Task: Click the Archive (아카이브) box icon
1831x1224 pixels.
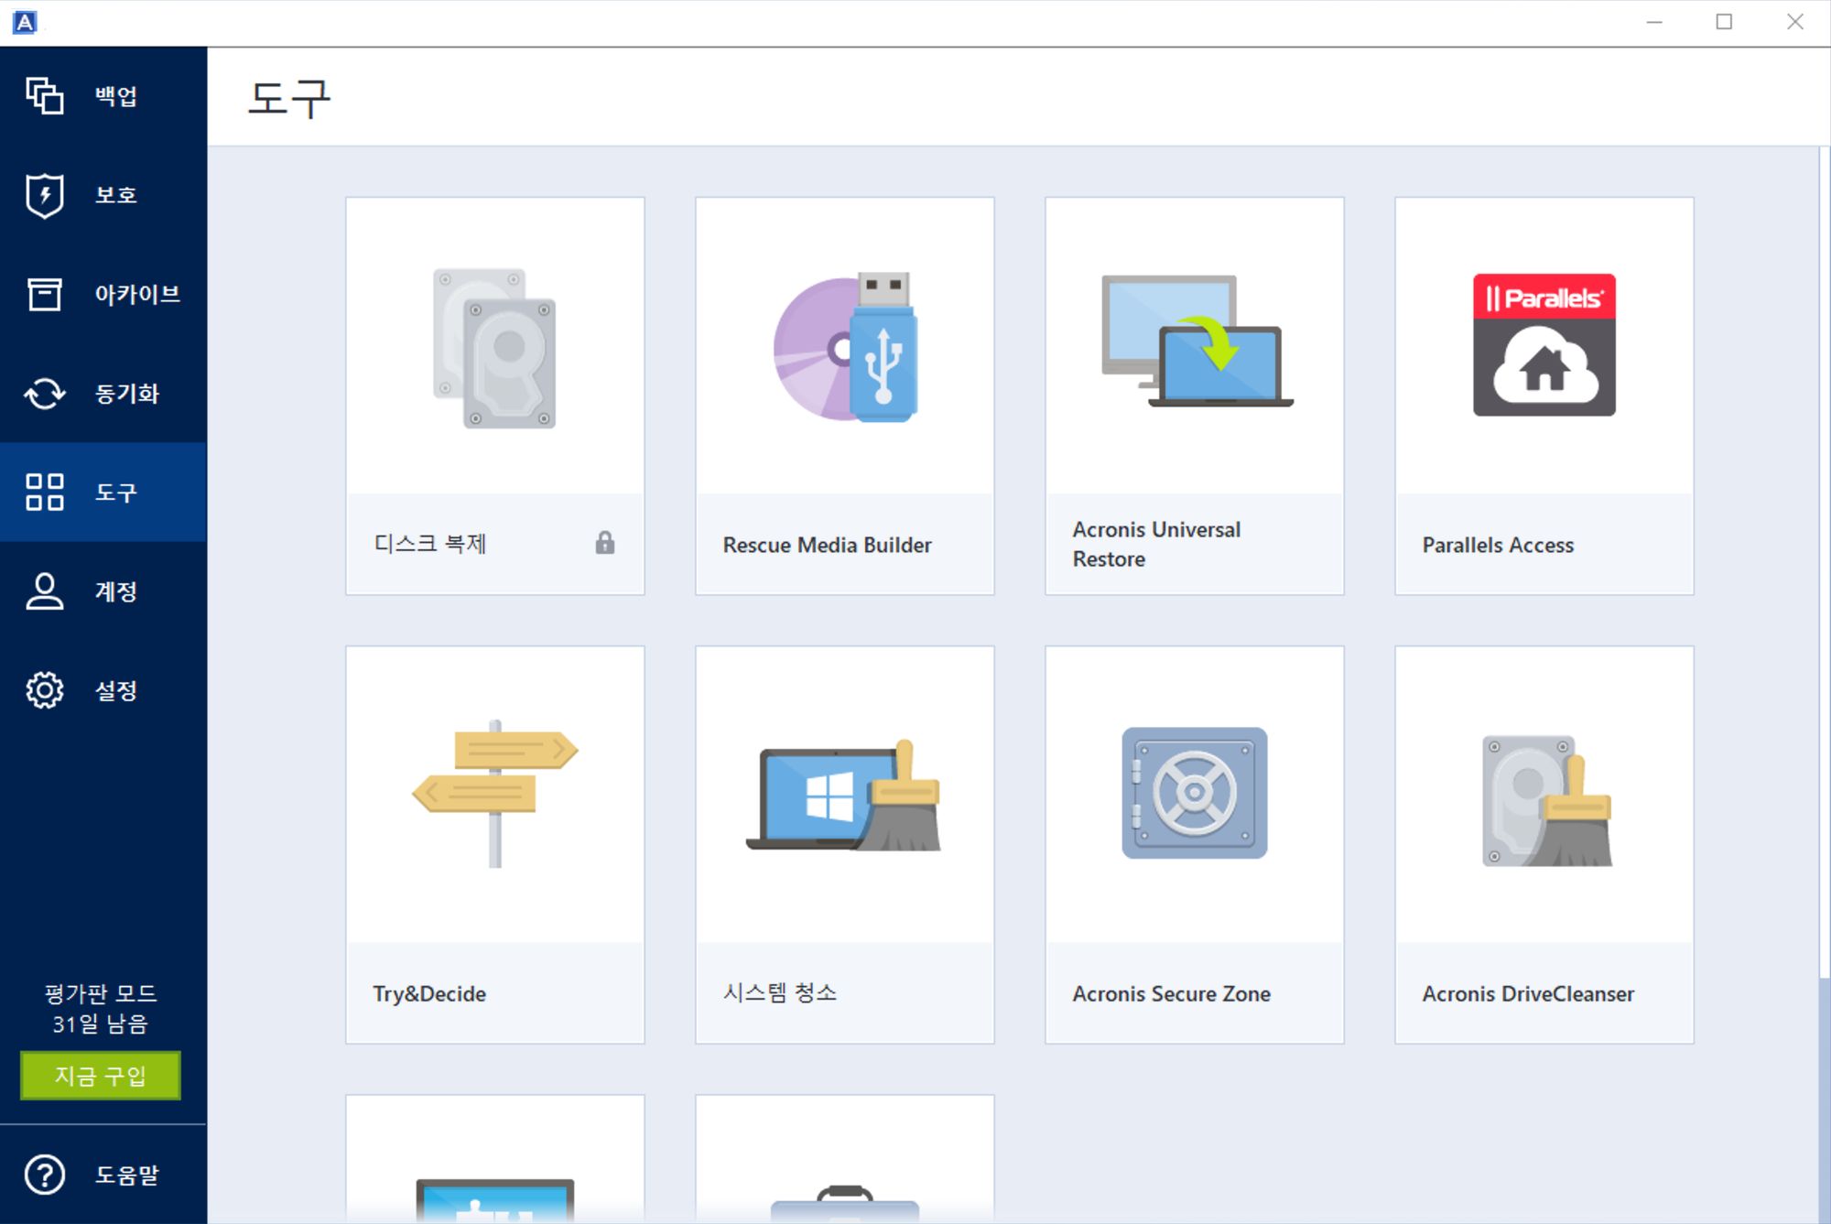Action: (x=44, y=294)
